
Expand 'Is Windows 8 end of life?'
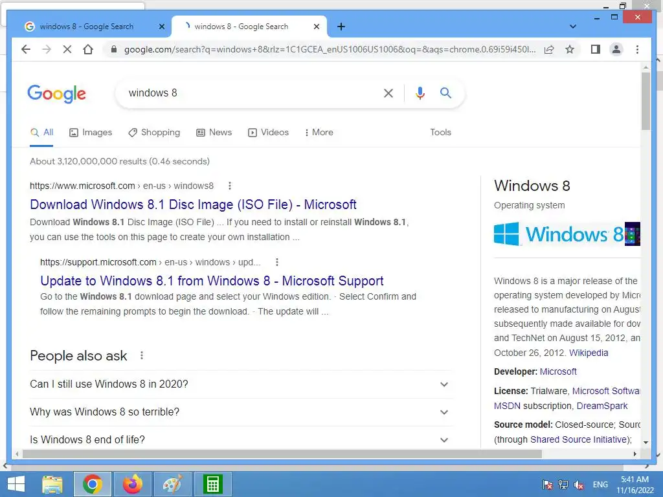click(x=240, y=439)
